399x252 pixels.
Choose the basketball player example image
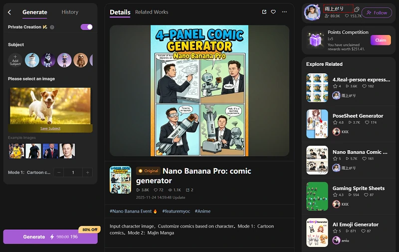pos(16,151)
